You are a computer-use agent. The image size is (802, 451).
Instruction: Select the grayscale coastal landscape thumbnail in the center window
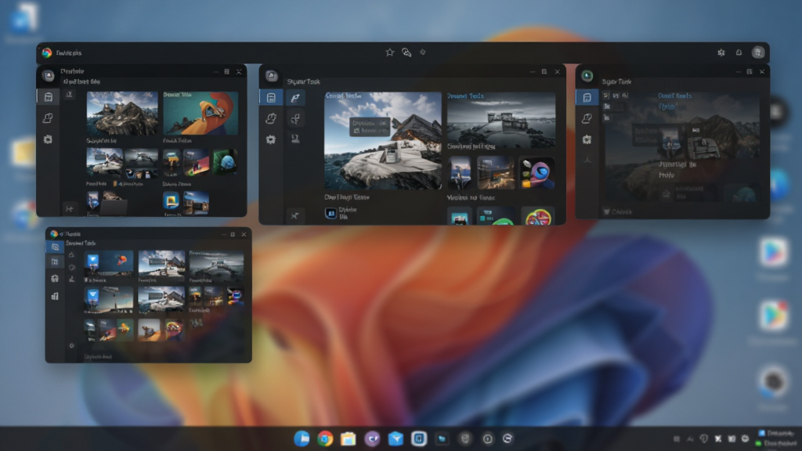point(501,121)
